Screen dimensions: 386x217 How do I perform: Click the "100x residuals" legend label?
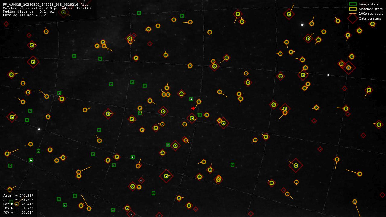coord(371,14)
